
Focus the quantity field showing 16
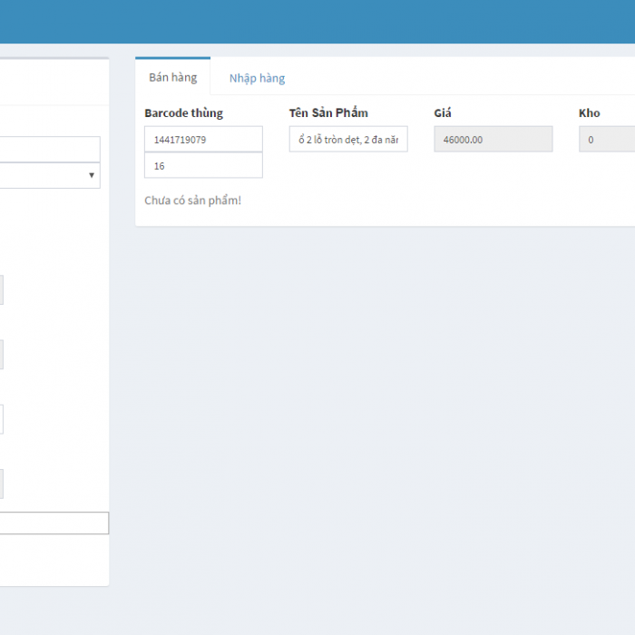[x=203, y=166]
